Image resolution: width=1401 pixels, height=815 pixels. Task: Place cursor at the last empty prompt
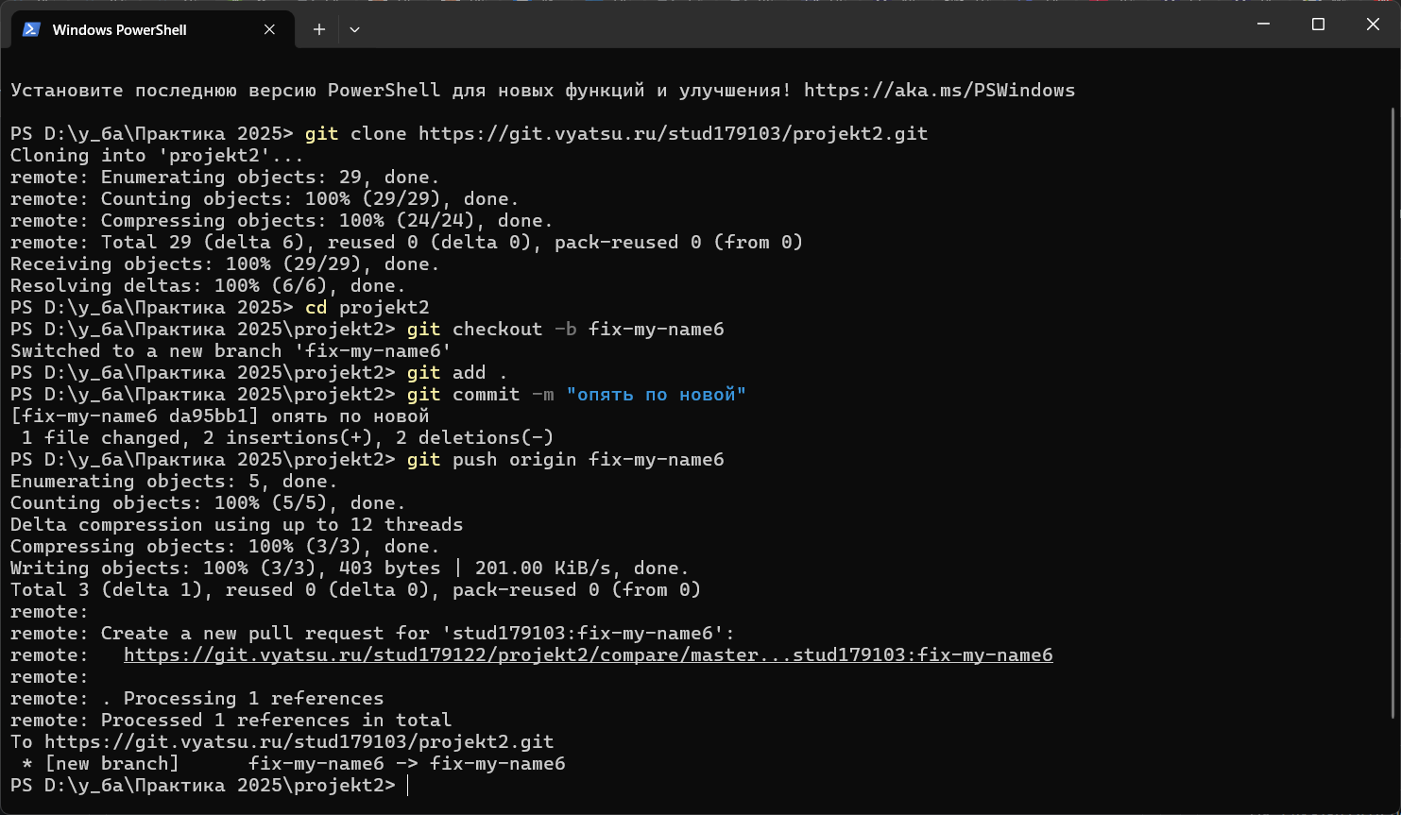408,786
